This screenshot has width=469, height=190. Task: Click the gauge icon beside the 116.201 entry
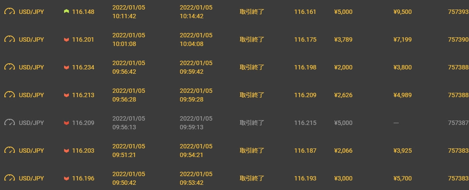[x=10, y=39]
